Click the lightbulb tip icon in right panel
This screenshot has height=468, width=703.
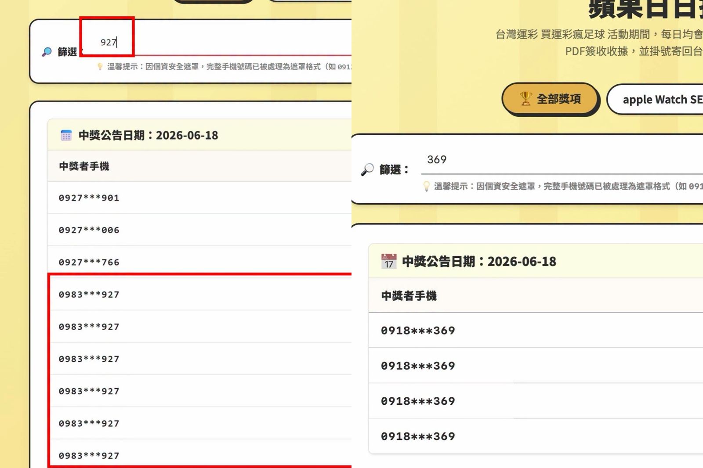[x=426, y=187]
